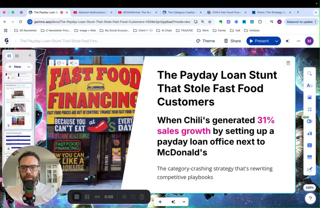Open the AI sparkle assistant in header
The image size is (320, 208).
pos(287,41)
